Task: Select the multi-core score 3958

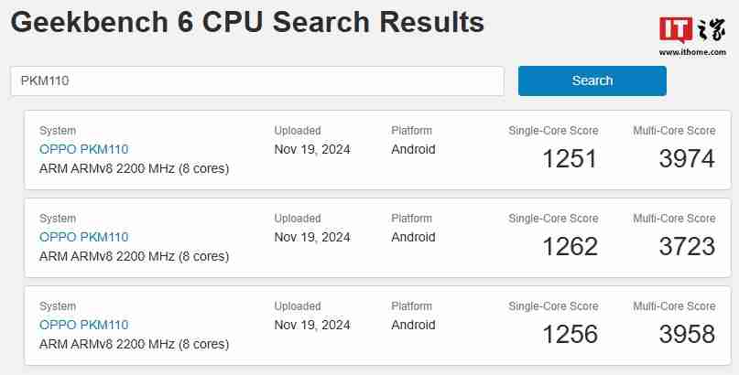Action: pos(686,334)
